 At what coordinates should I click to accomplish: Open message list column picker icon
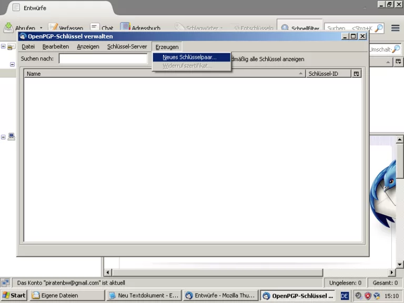point(398,62)
